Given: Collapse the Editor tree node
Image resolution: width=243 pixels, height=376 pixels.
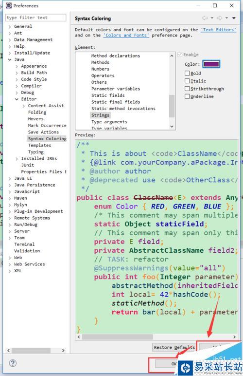Looking at the screenshot, I should click(17, 99).
